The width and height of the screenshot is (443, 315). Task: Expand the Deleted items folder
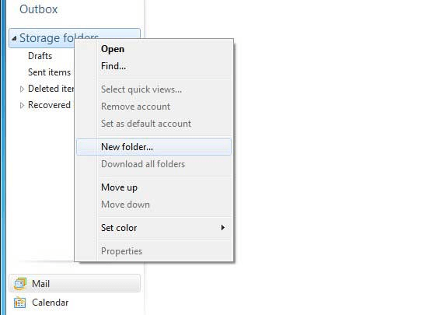point(22,89)
